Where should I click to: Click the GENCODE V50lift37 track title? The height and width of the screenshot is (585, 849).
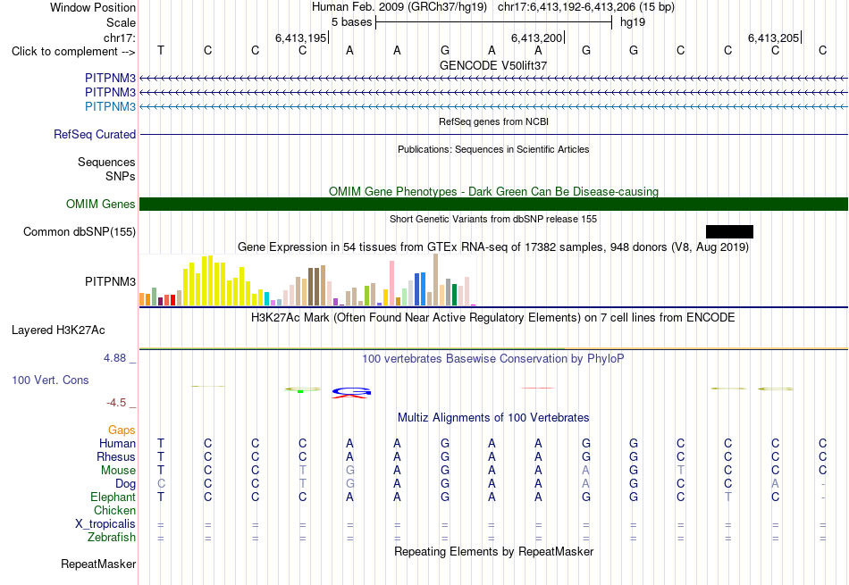[493, 65]
